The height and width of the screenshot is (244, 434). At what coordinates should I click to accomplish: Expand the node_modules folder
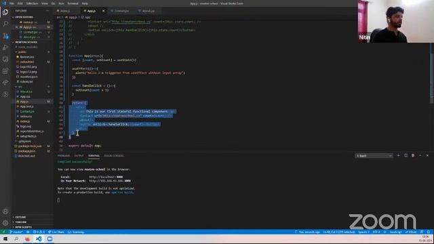click(27, 47)
